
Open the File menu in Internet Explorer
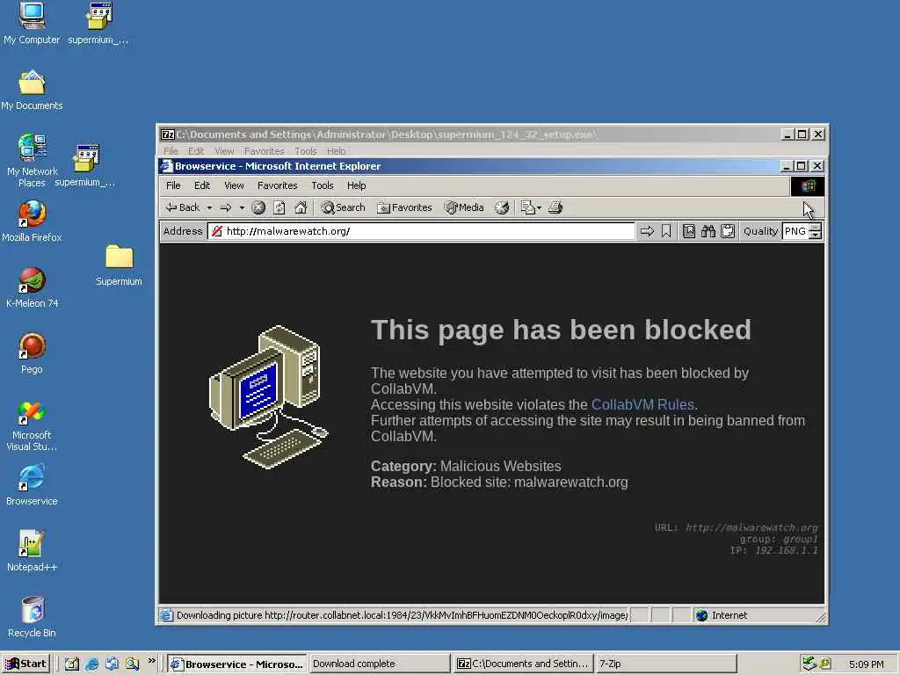(173, 185)
